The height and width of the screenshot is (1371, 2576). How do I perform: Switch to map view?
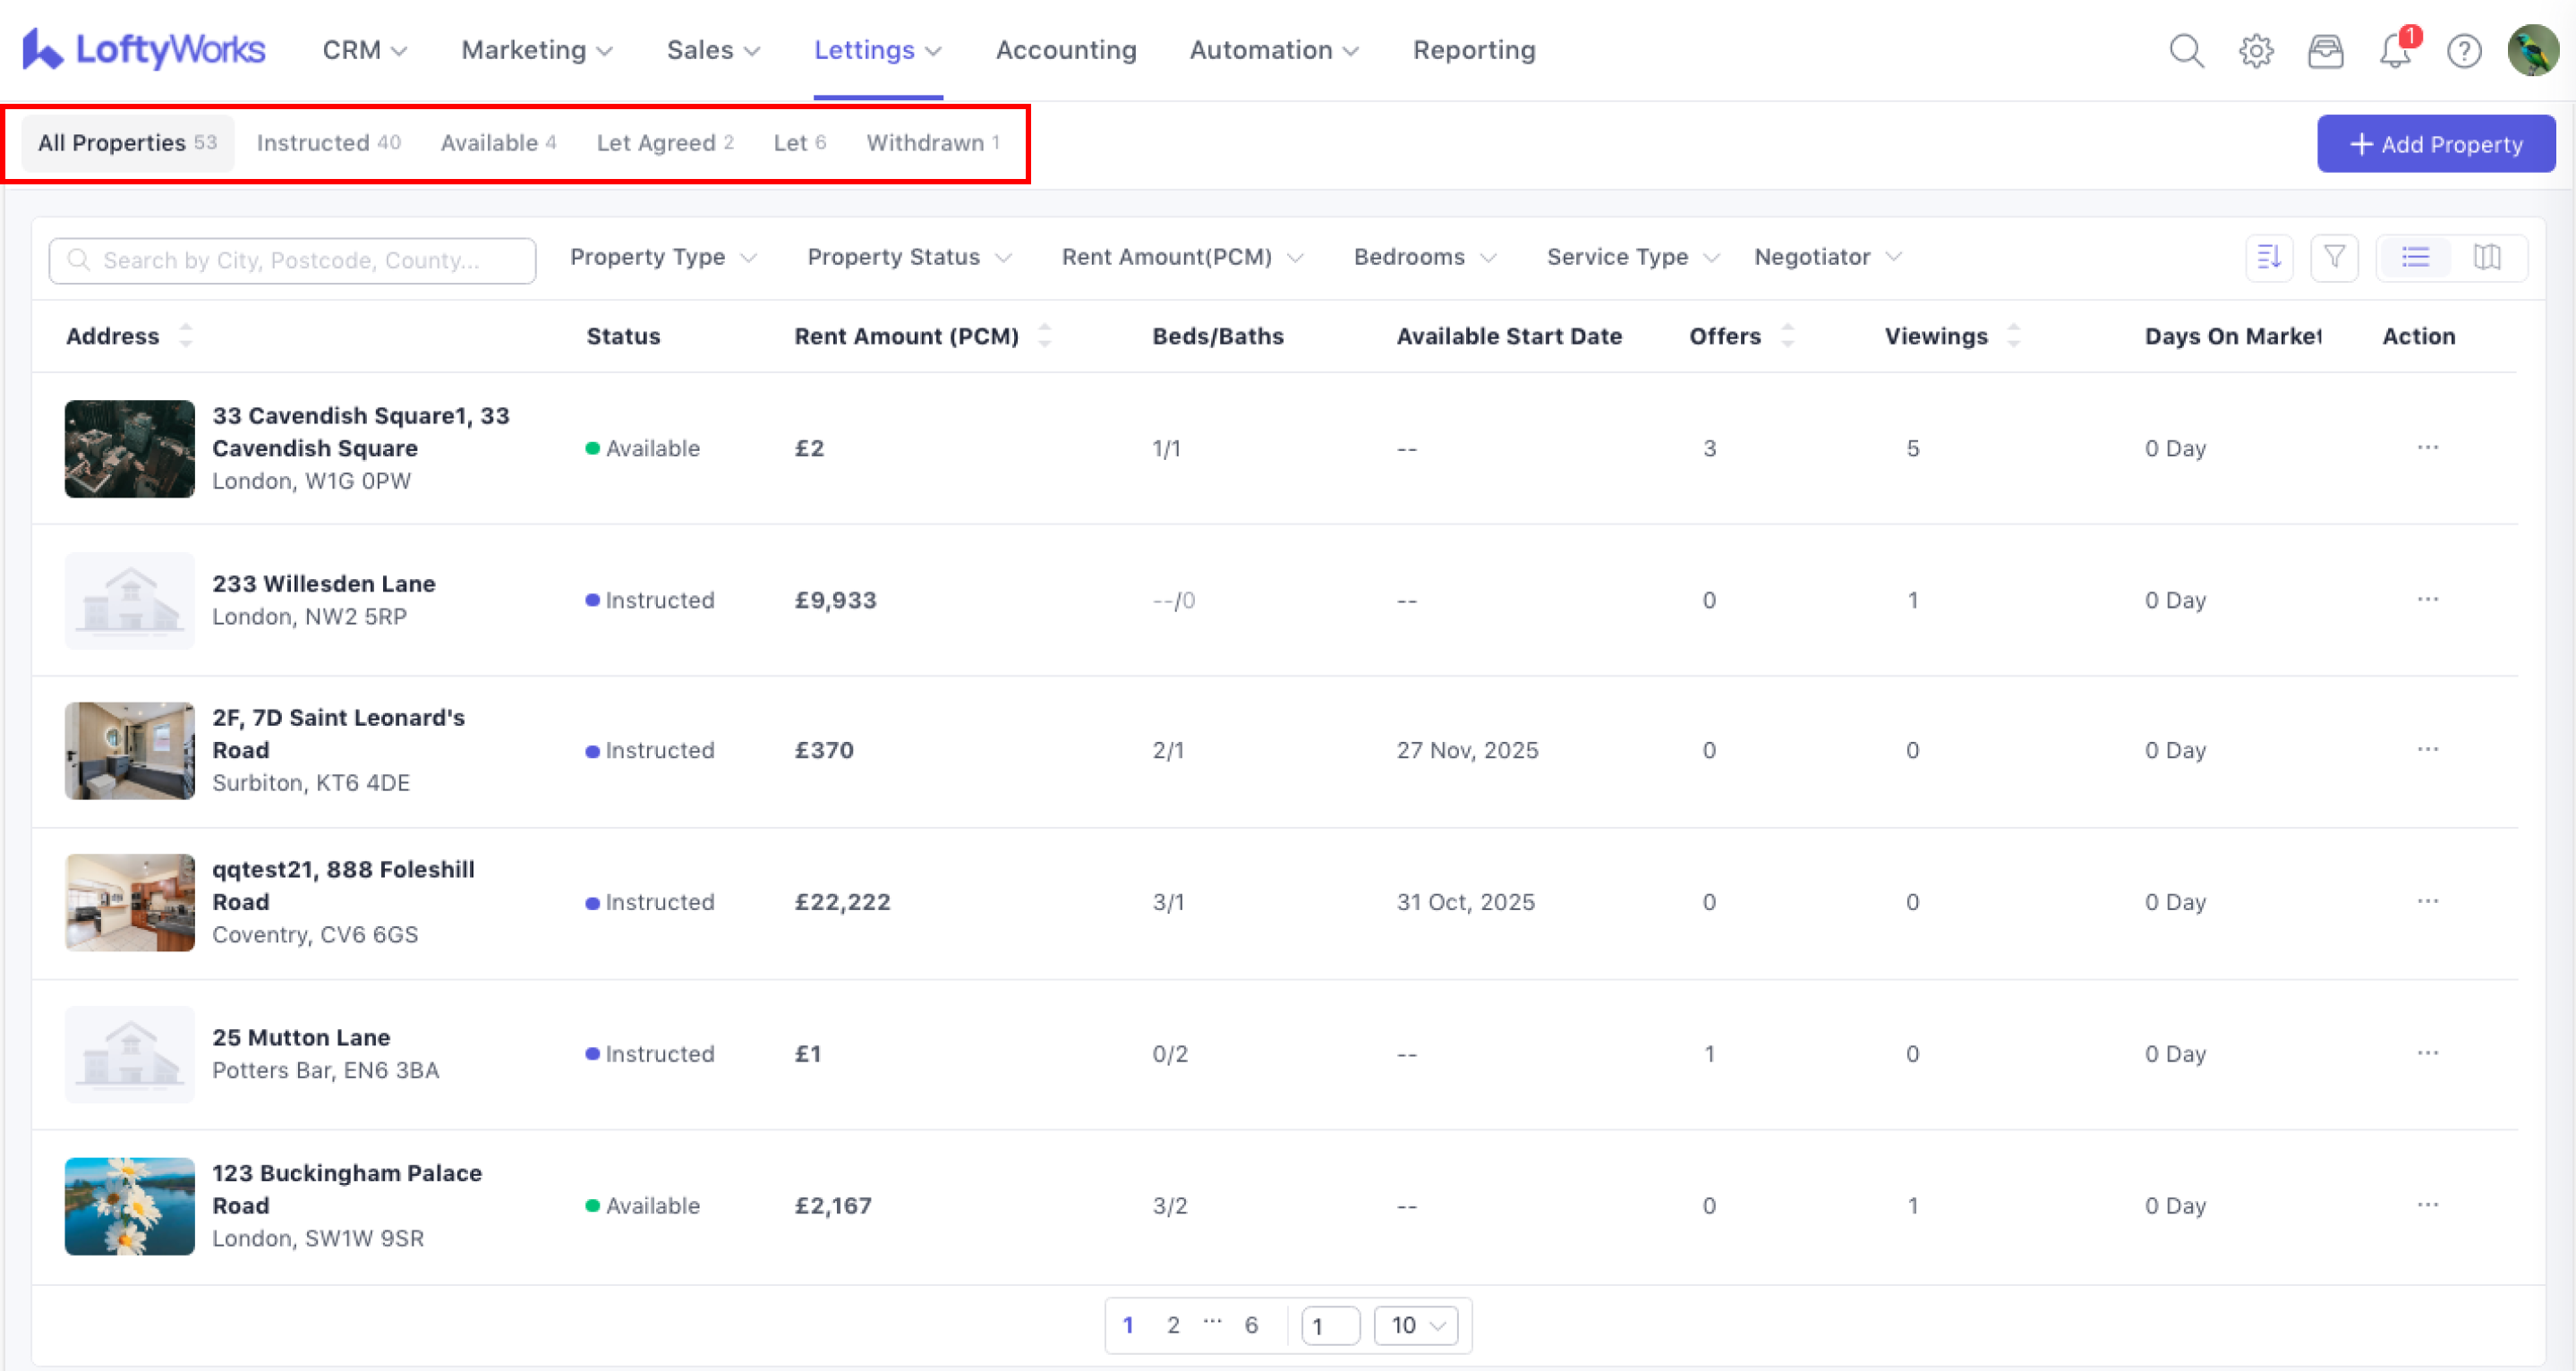(x=2487, y=258)
